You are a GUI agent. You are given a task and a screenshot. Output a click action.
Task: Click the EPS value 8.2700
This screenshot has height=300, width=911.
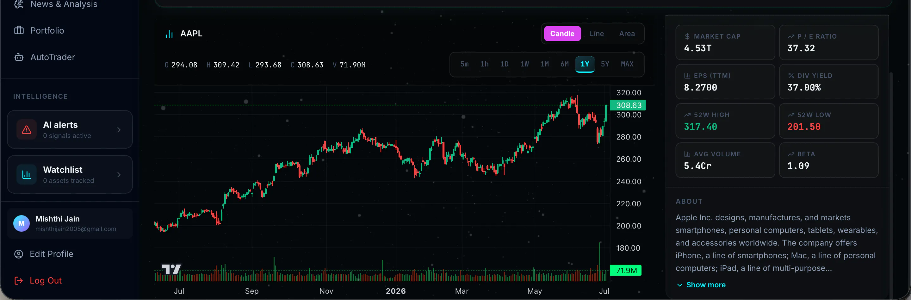tap(700, 87)
